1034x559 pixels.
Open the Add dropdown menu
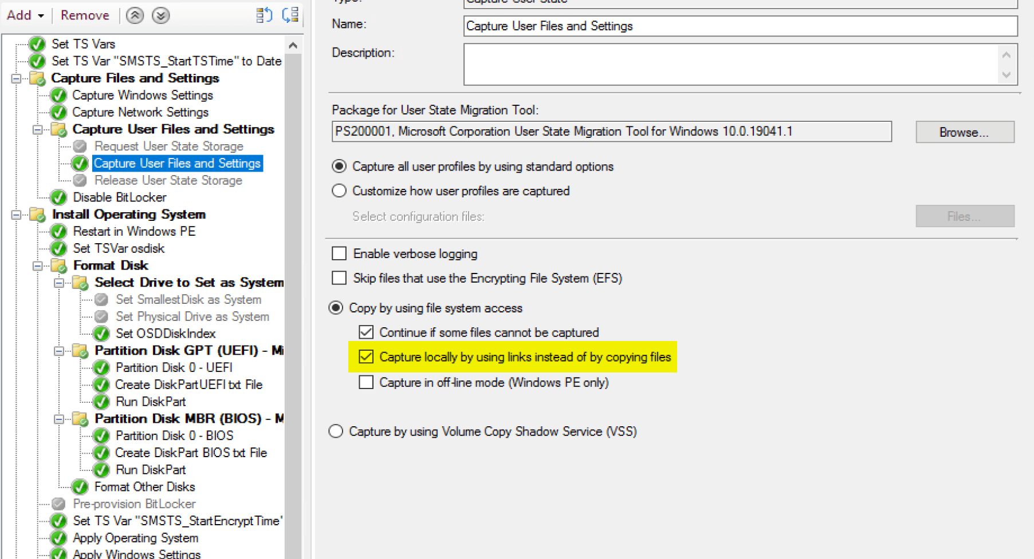[x=25, y=15]
